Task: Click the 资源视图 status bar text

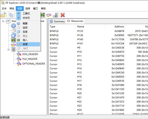Action: coord(5,117)
